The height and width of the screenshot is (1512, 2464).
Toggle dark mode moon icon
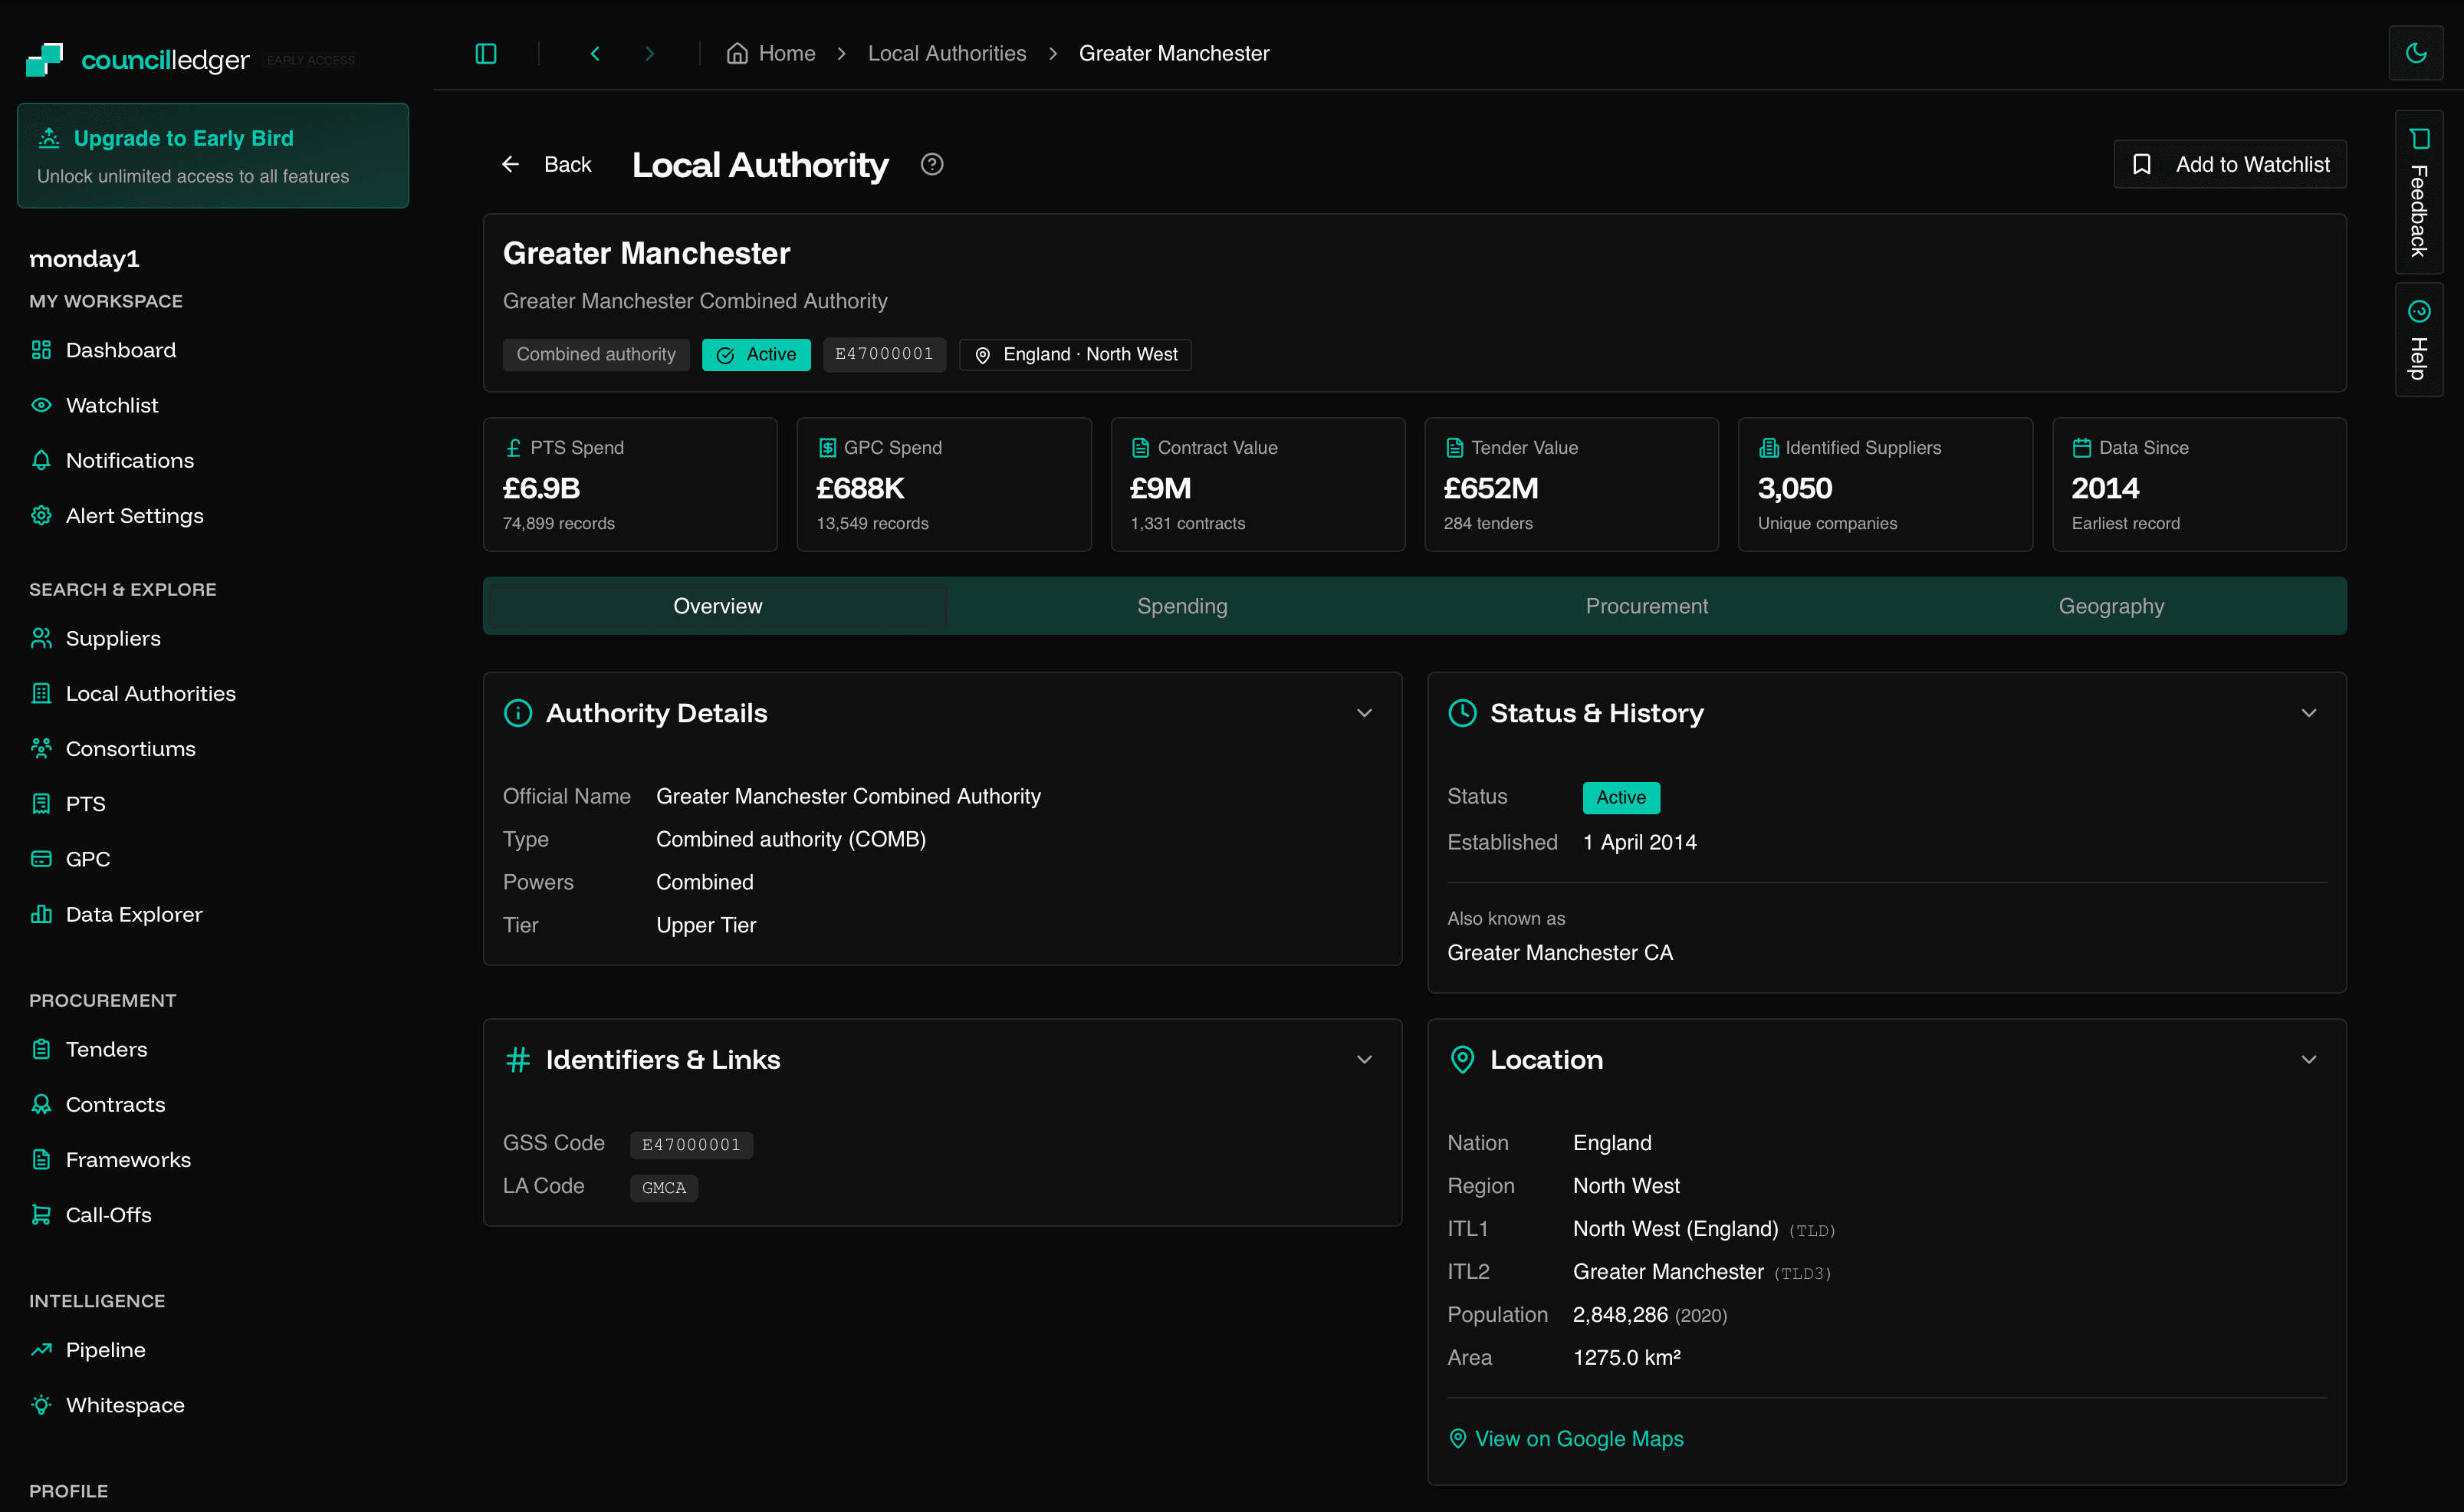[x=2416, y=53]
